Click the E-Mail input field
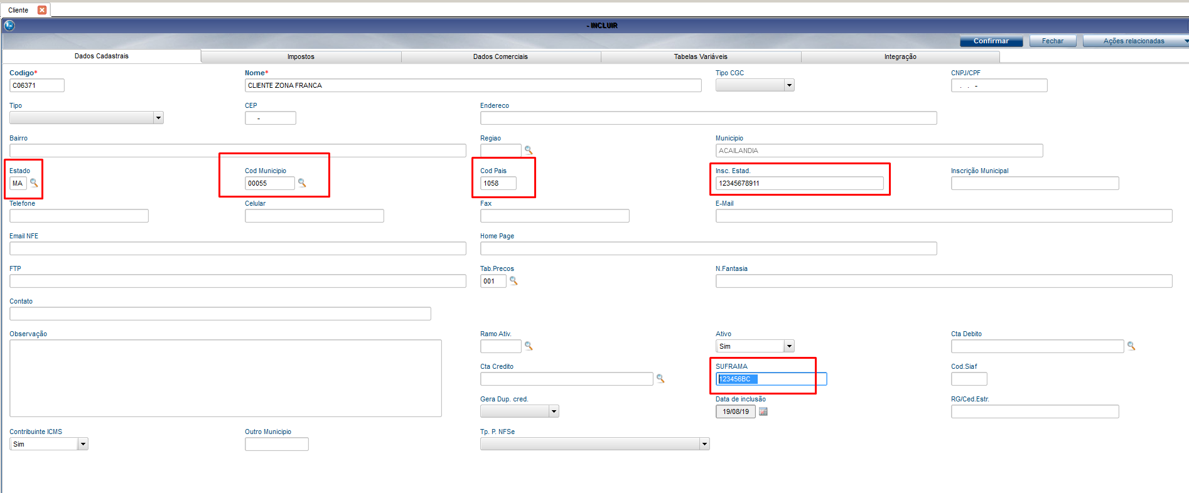Image resolution: width=1189 pixels, height=493 pixels. (944, 216)
